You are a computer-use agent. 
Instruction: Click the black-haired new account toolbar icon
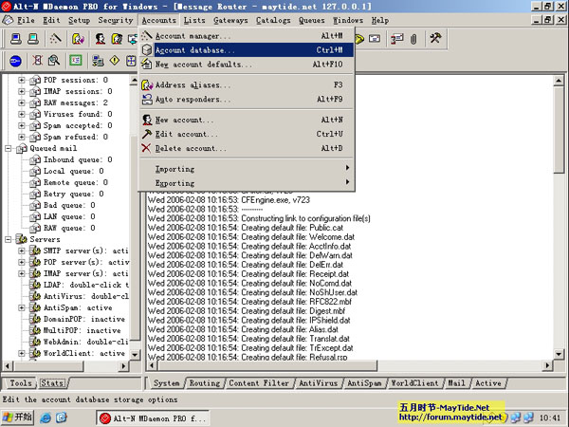click(x=101, y=39)
